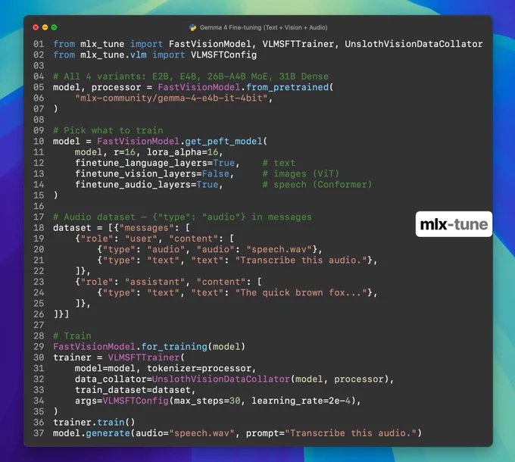Click the mlx-tune logo badge
This screenshot has width=515, height=462.
click(x=454, y=224)
